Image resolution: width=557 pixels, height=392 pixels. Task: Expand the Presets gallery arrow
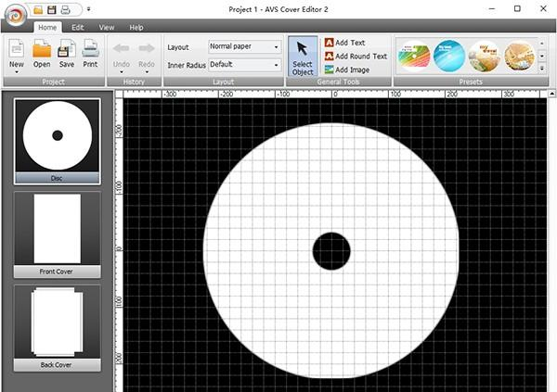point(542,69)
